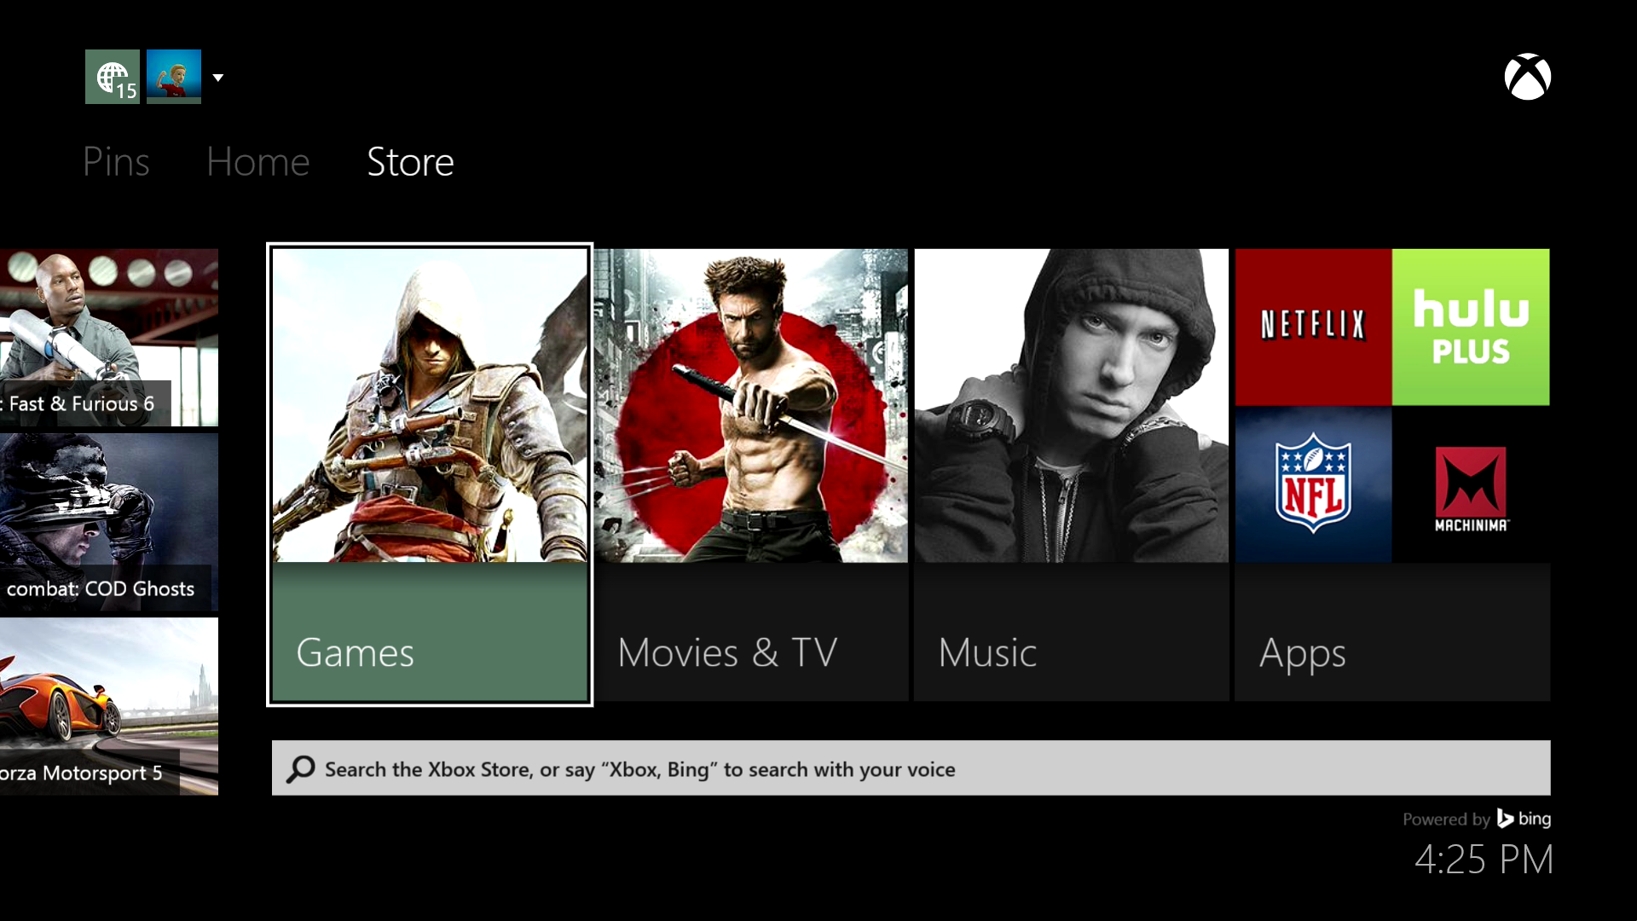Navigate to the Pins tab
Image resolution: width=1637 pixels, height=921 pixels.
pos(116,161)
